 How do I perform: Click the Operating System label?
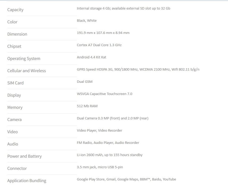tap(24, 59)
